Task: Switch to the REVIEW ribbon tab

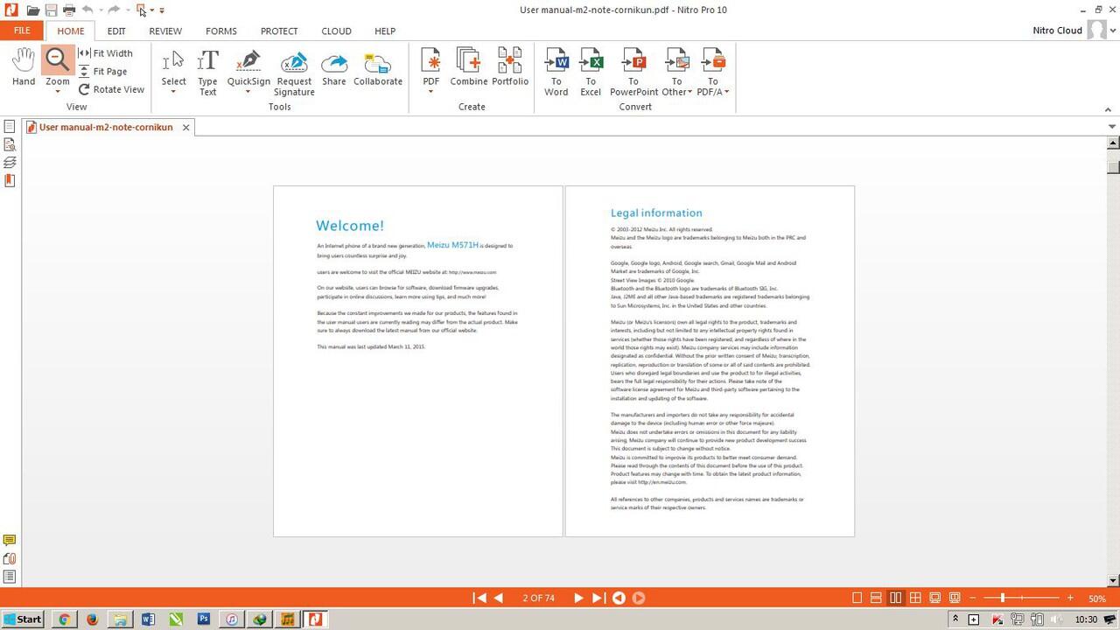Action: pyautogui.click(x=165, y=31)
